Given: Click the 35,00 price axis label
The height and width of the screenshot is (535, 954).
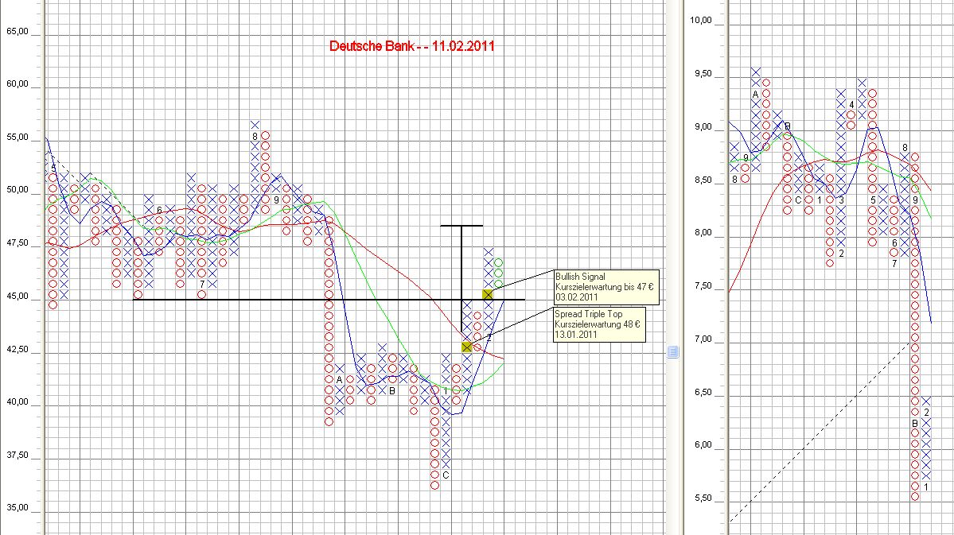Looking at the screenshot, I should [x=18, y=508].
